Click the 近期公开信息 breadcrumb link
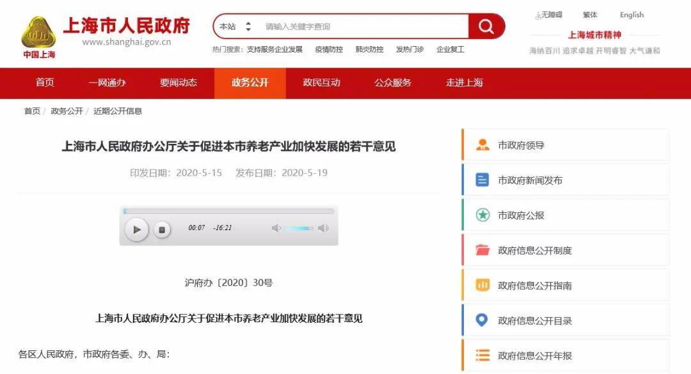691x374 pixels. [118, 111]
